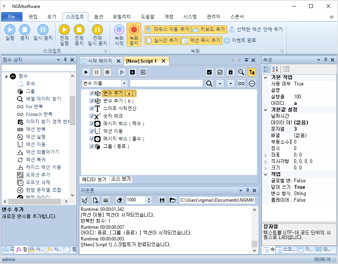
Task: Toggle 액션 즉시 추가 option
Action: point(202,40)
